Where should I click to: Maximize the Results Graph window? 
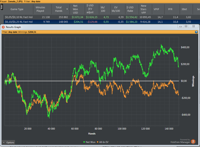pos(186,26)
